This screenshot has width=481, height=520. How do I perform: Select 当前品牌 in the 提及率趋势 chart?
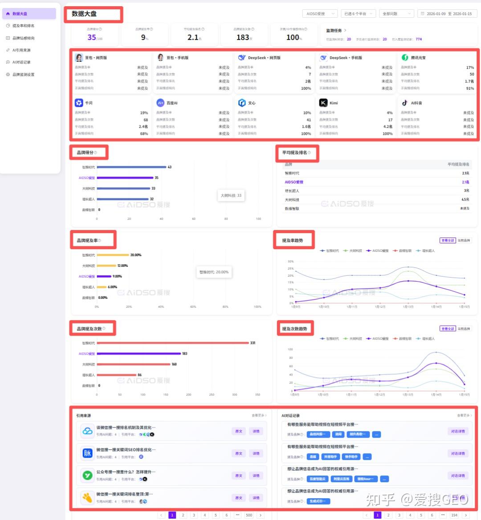[x=464, y=241]
